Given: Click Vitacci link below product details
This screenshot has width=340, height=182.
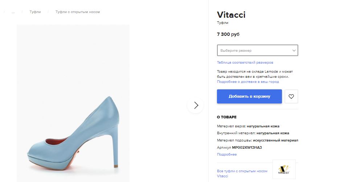Looking at the screenshot, I should tap(222, 176).
